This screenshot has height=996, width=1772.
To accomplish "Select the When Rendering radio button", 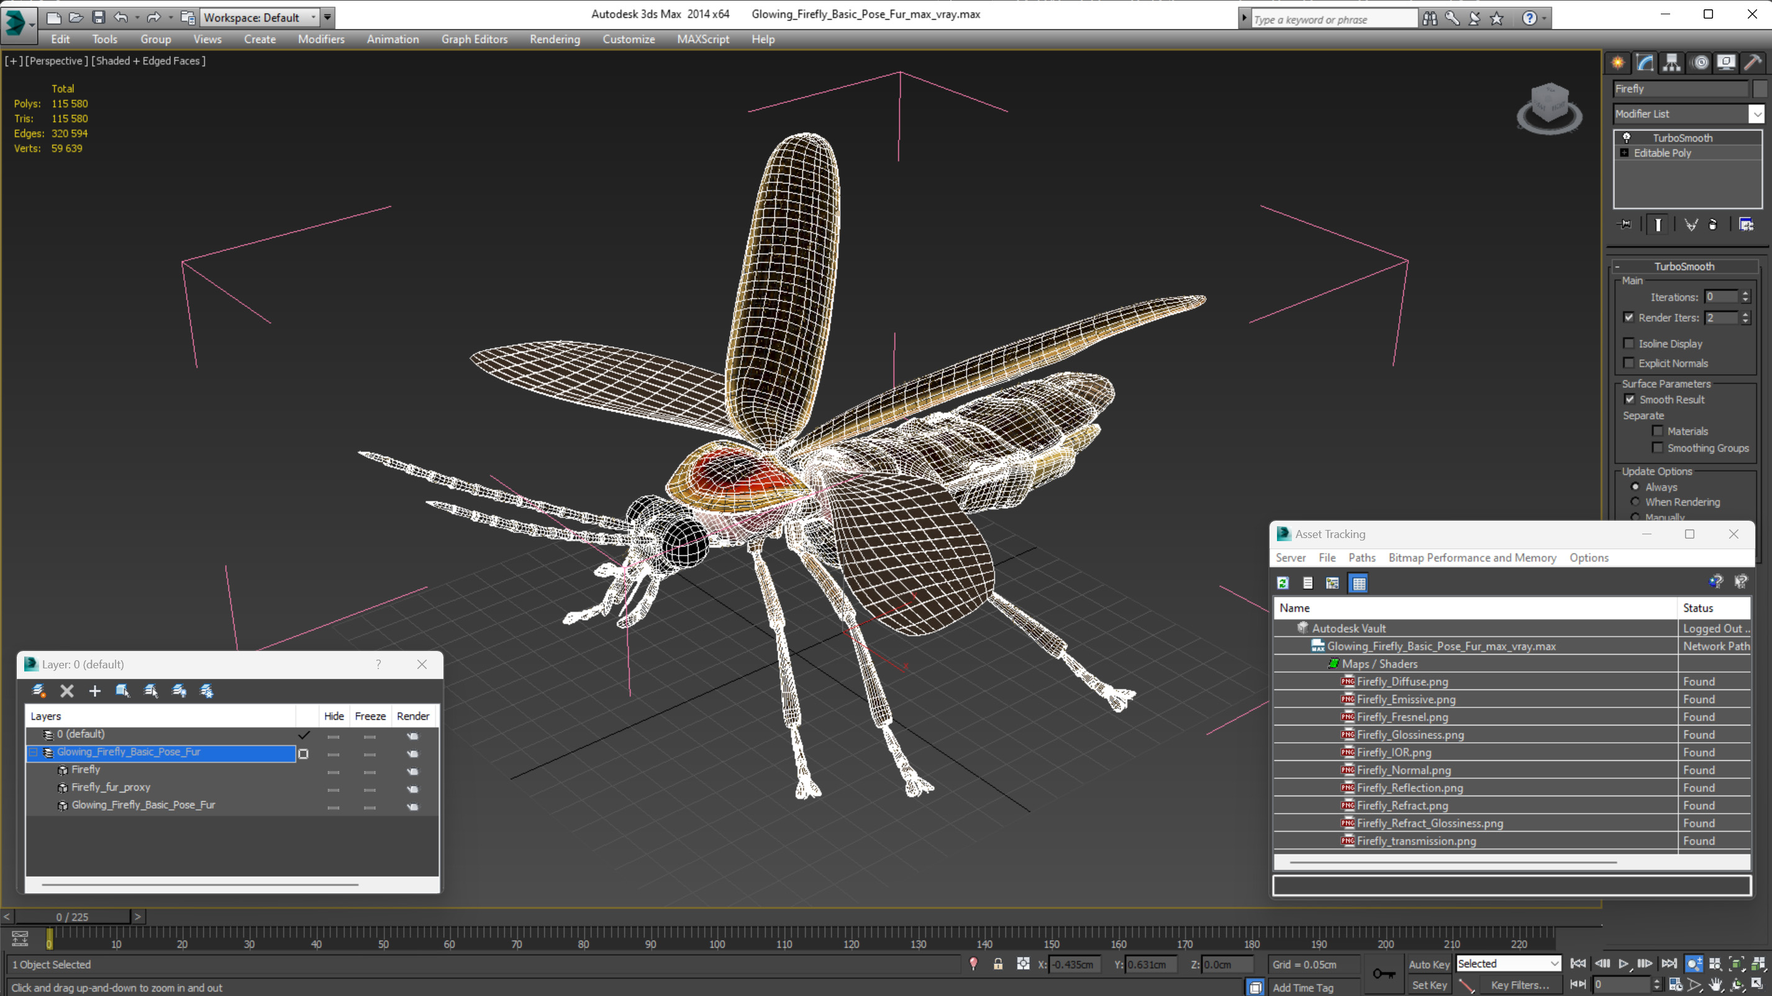I will (x=1636, y=502).
